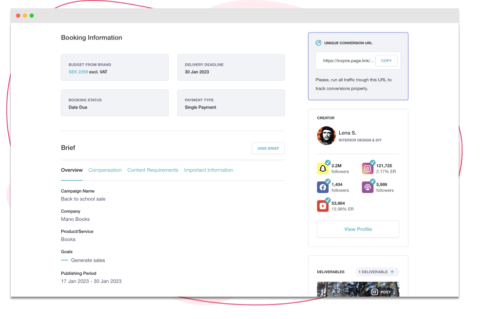Click the unique conversion URL header icon
The width and height of the screenshot is (485, 319).
click(318, 43)
